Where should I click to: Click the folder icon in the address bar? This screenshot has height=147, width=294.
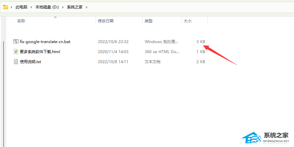coord(6,7)
